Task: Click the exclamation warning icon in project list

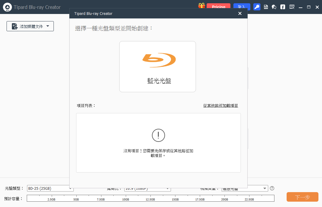Action: [158, 135]
